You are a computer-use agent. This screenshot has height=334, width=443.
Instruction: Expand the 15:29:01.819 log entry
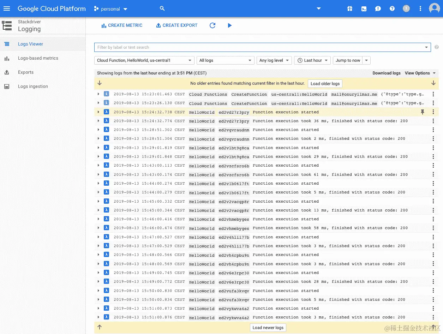pos(98,148)
